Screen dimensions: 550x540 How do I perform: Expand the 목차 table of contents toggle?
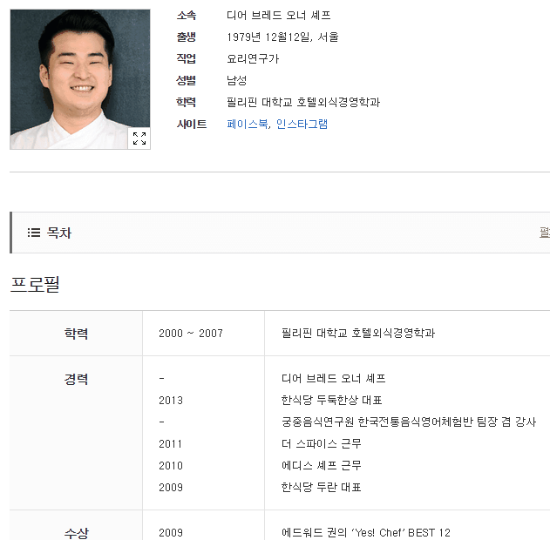545,233
